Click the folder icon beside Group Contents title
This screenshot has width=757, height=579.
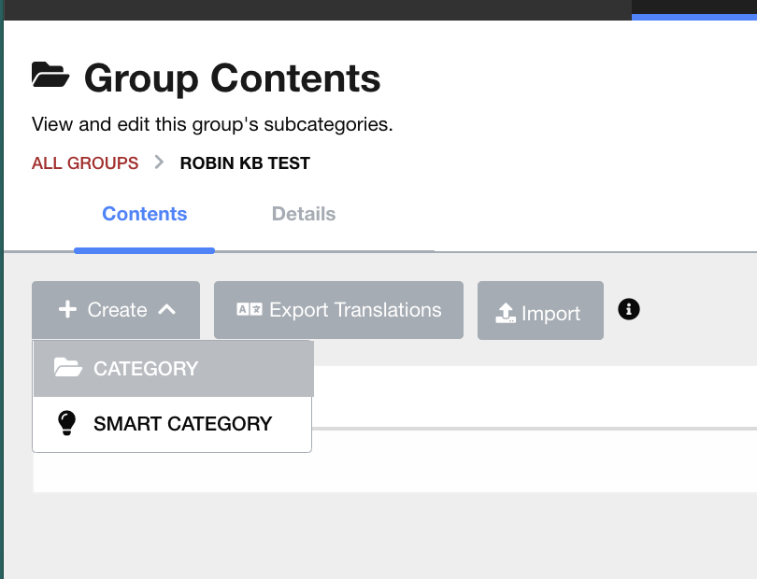point(50,76)
